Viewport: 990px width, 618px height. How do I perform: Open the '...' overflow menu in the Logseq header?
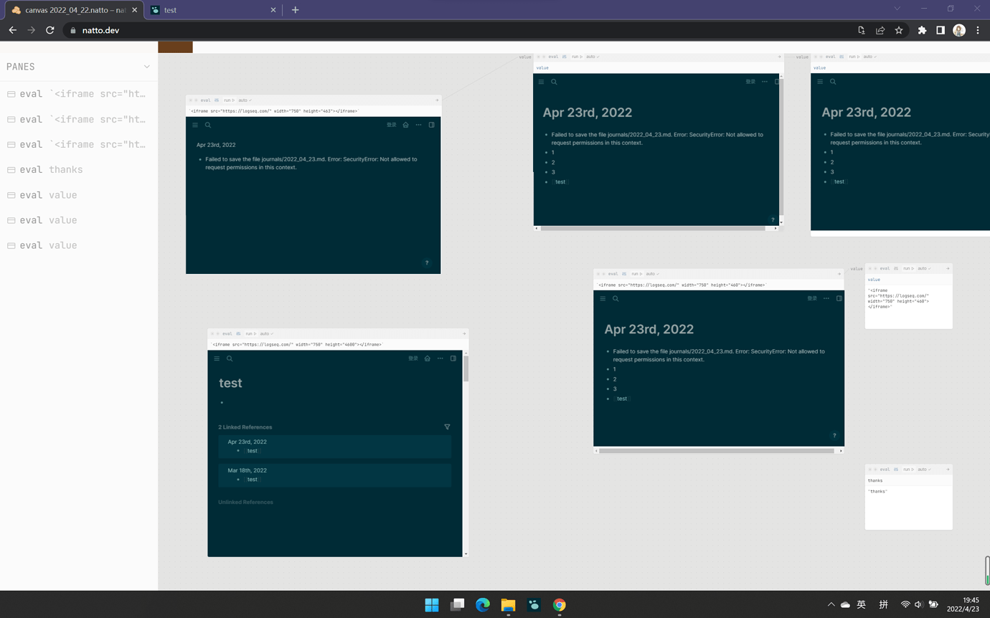pos(418,125)
